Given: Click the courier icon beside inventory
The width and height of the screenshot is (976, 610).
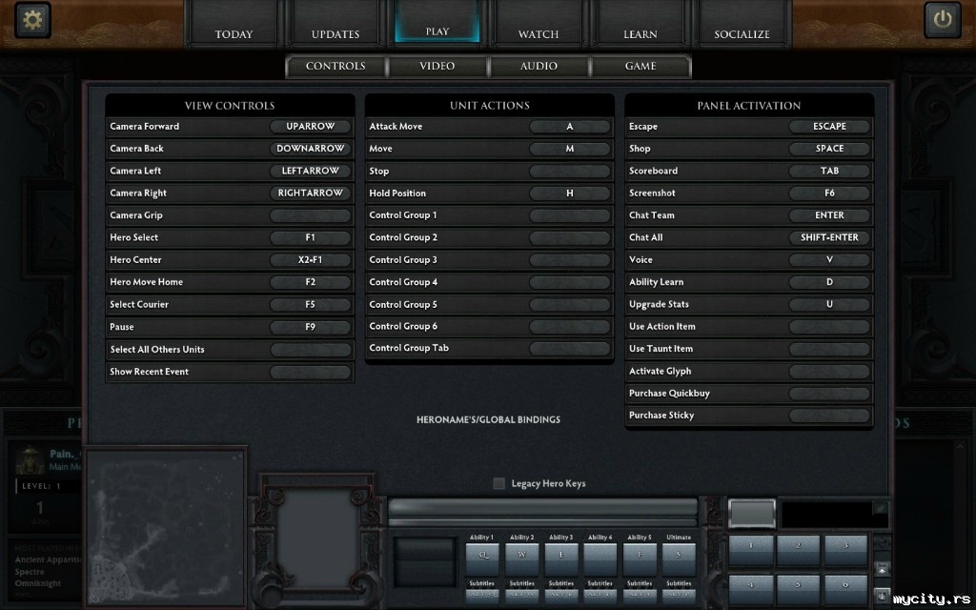Looking at the screenshot, I should coord(882,569).
